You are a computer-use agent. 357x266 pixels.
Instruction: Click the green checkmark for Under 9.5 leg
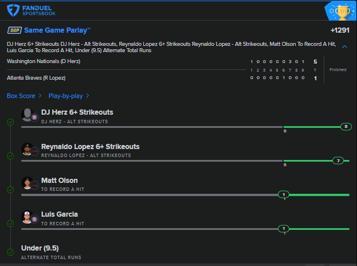point(10,252)
